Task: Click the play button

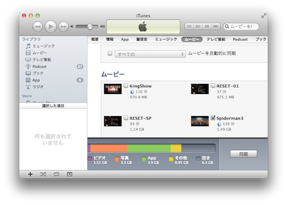Action: point(50,27)
